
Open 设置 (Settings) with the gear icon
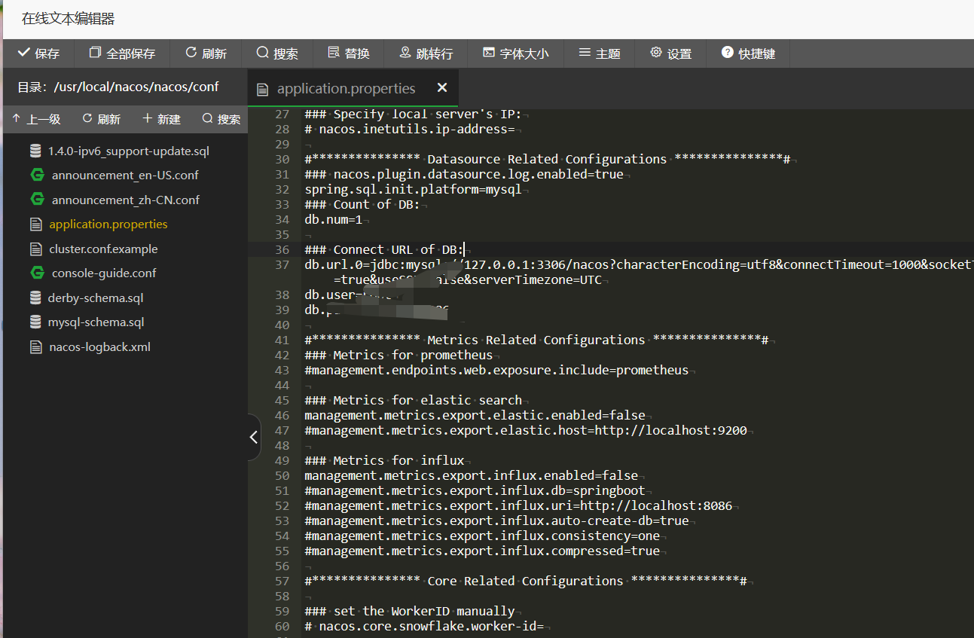pos(670,53)
